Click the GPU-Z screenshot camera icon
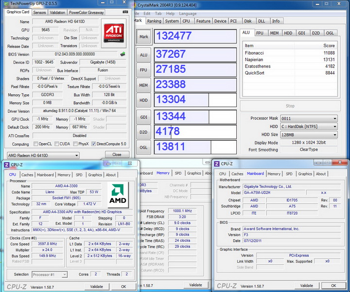The image size is (350, 292). (x=125, y=12)
